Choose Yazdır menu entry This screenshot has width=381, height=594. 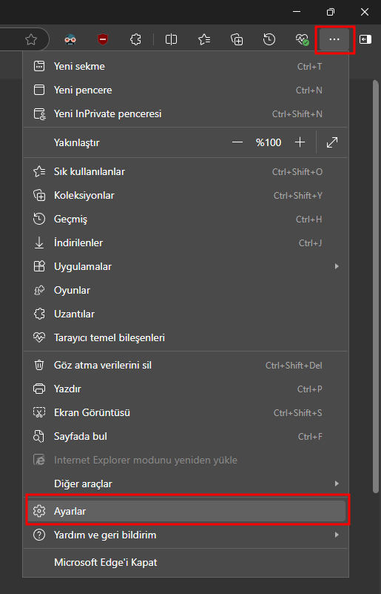click(185, 389)
